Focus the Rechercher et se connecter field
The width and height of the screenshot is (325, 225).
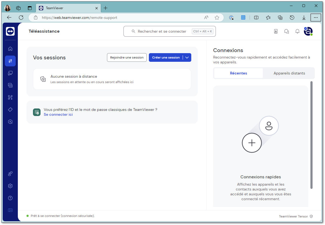[170, 31]
